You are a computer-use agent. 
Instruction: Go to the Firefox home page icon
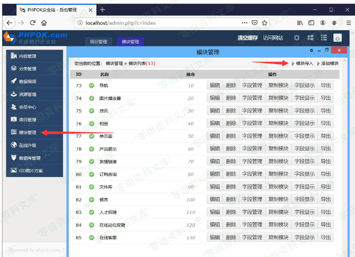click(44, 23)
